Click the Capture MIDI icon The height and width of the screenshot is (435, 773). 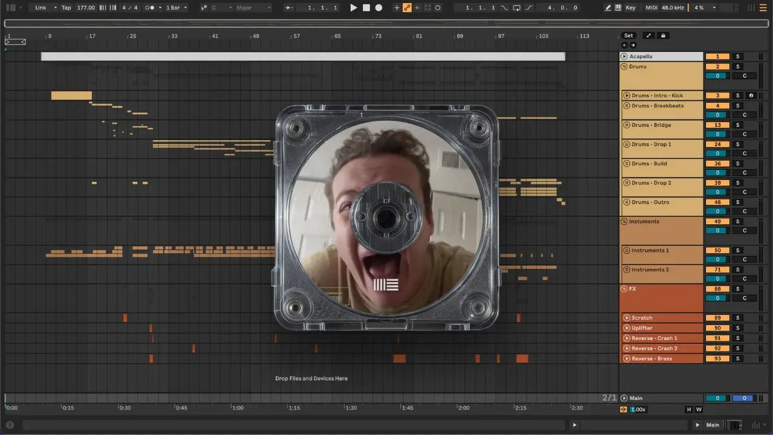(428, 8)
